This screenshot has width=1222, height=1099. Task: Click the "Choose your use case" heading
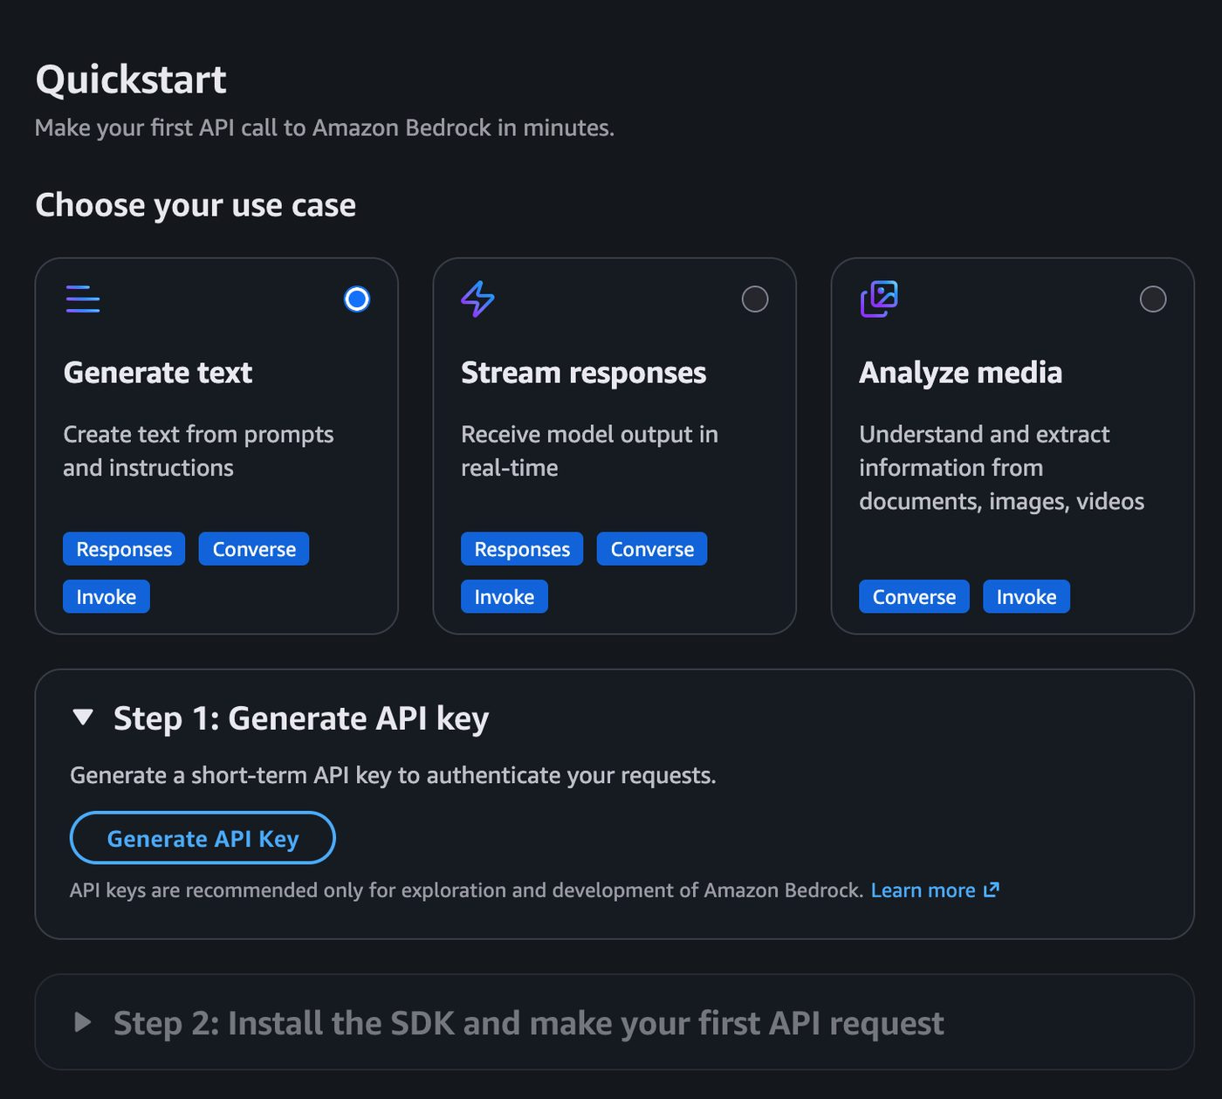click(x=196, y=205)
